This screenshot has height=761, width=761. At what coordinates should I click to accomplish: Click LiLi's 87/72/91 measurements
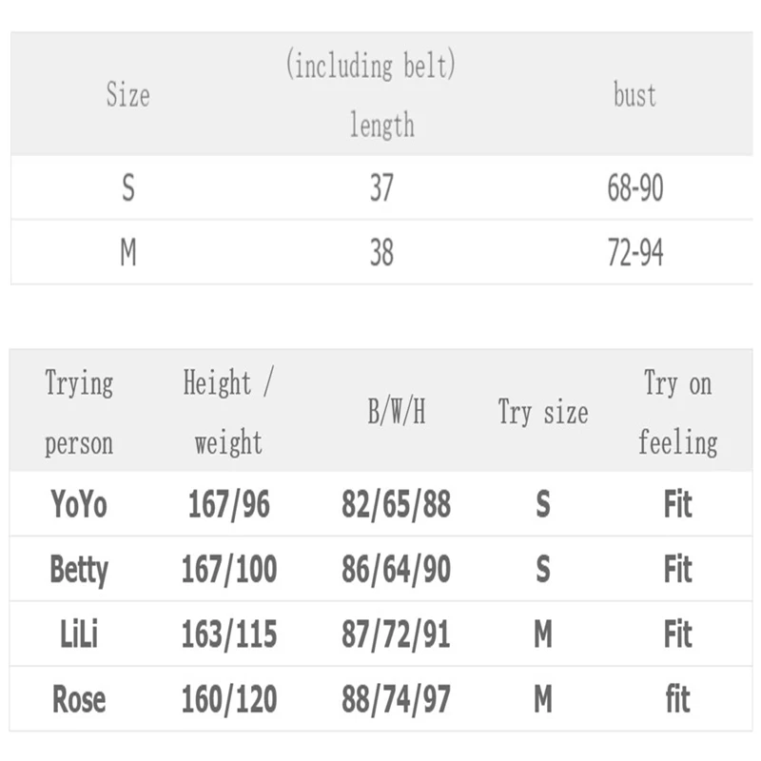[396, 634]
